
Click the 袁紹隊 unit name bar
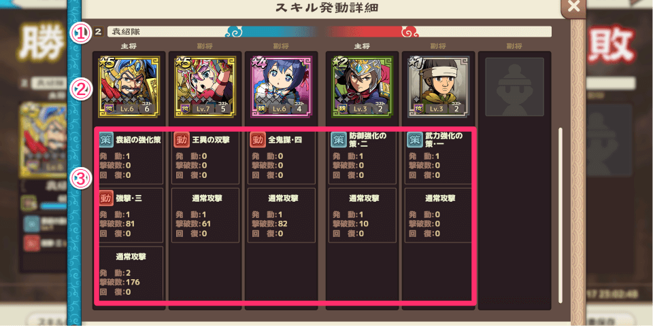point(329,32)
